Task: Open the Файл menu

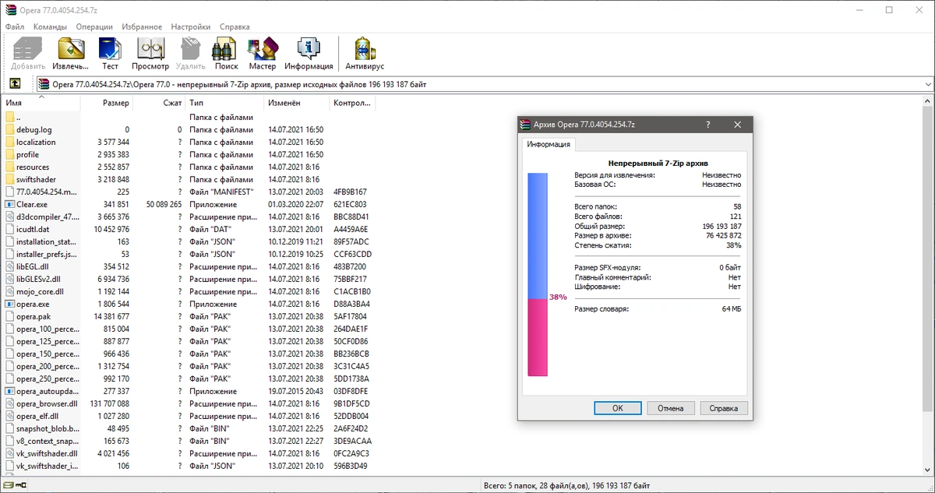Action: coord(14,26)
